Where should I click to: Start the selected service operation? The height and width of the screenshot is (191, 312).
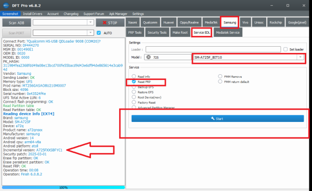(x=217, y=118)
